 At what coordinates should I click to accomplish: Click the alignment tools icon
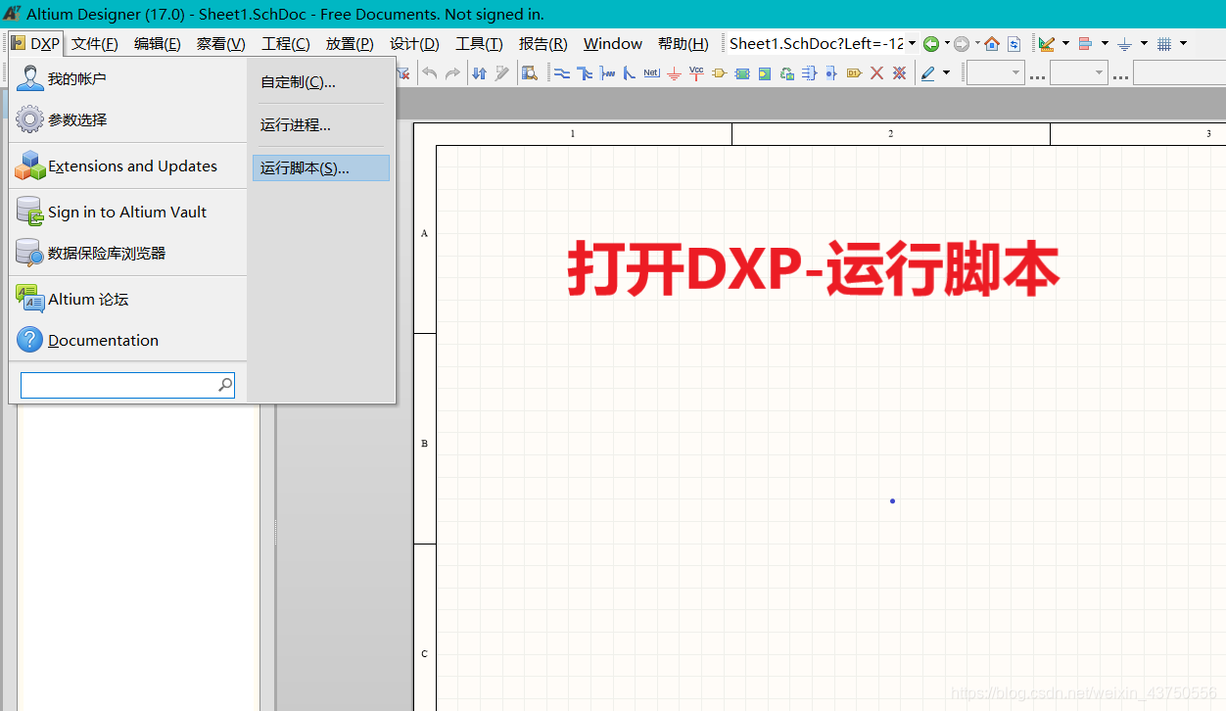[x=1085, y=43]
